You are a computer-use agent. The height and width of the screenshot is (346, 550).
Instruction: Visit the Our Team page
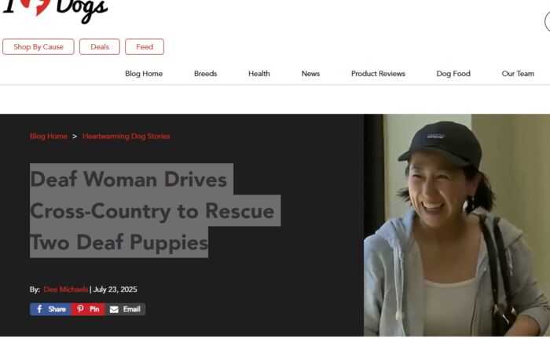pos(518,74)
